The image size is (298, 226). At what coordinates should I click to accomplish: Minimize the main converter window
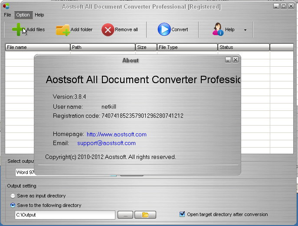click(x=276, y=6)
